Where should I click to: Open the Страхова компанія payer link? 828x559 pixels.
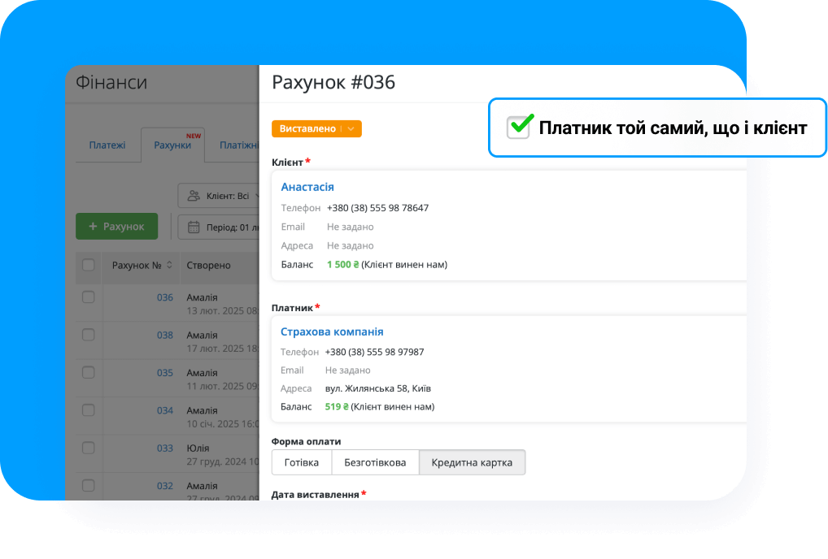(332, 331)
